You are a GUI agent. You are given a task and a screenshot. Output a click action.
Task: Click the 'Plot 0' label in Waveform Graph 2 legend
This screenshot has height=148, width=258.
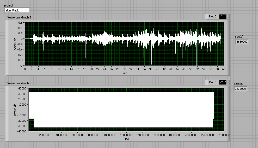212,16
